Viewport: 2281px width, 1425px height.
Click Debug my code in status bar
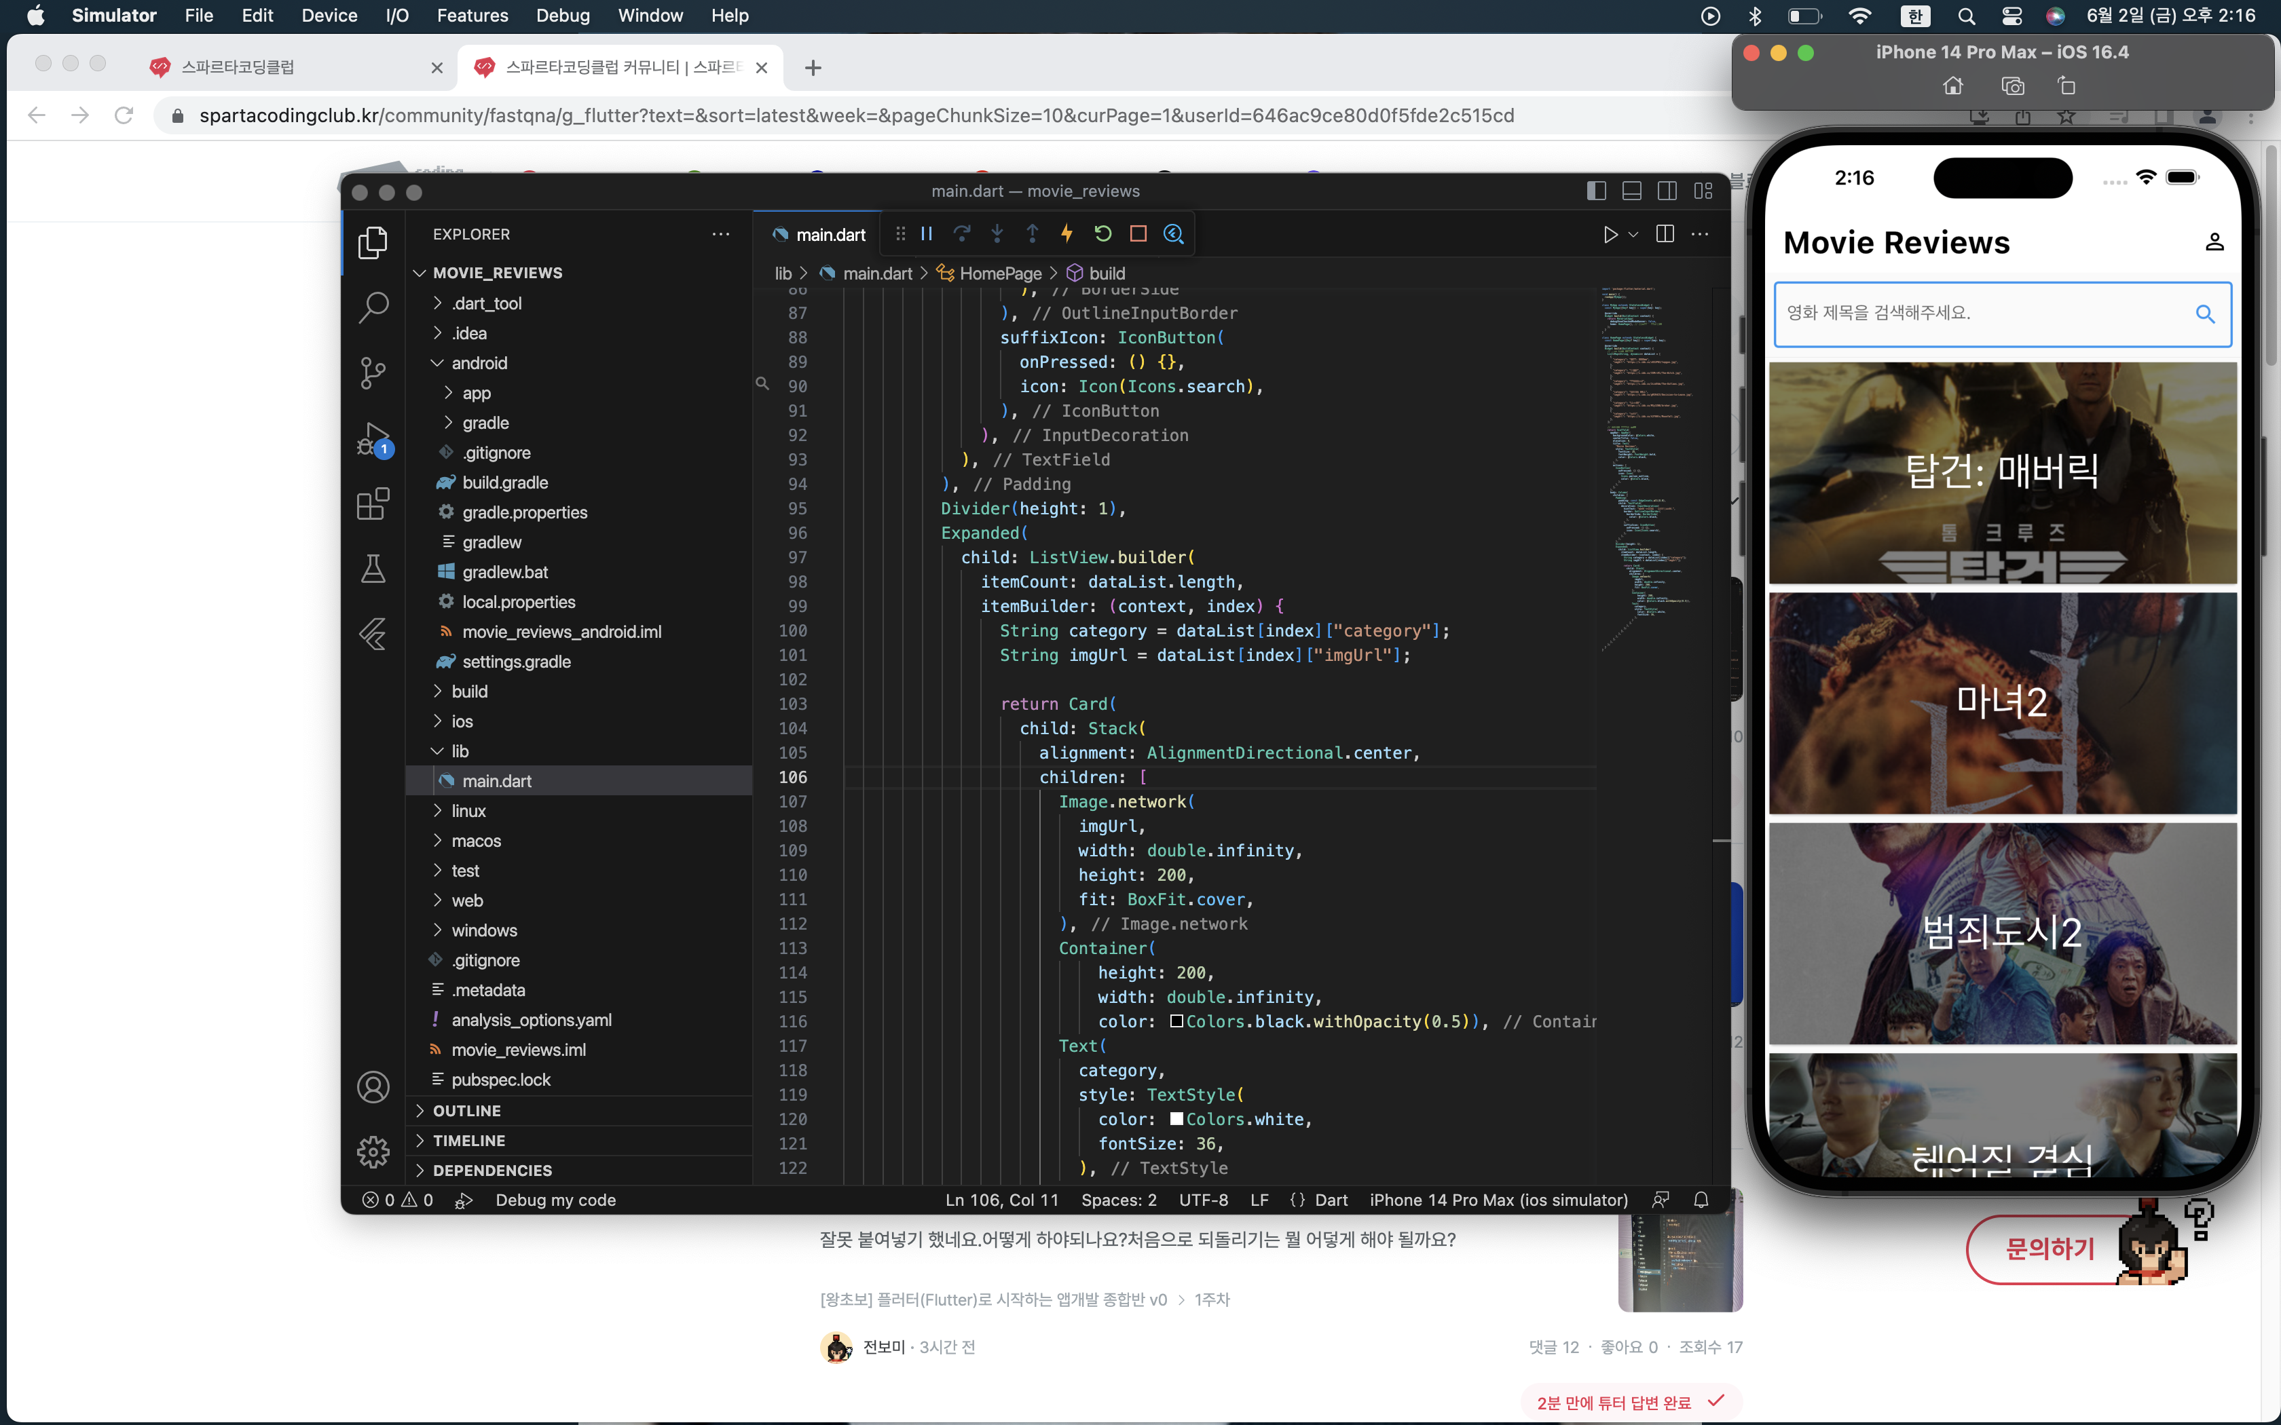[x=555, y=1200]
